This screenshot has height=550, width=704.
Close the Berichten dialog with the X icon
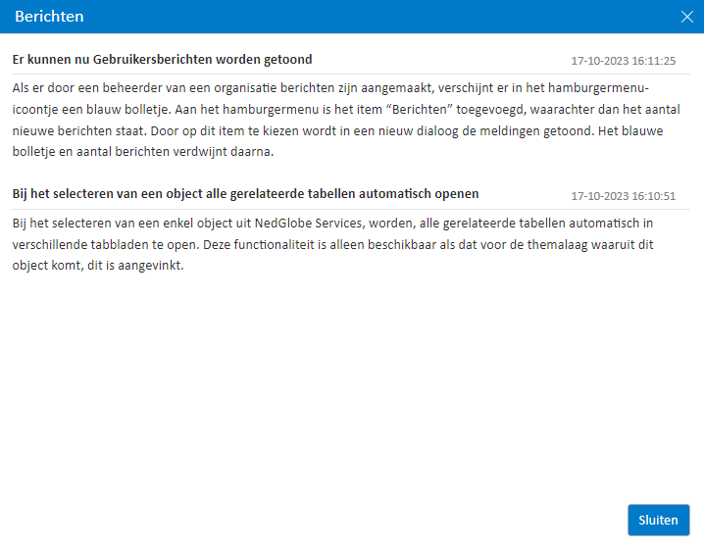point(686,17)
